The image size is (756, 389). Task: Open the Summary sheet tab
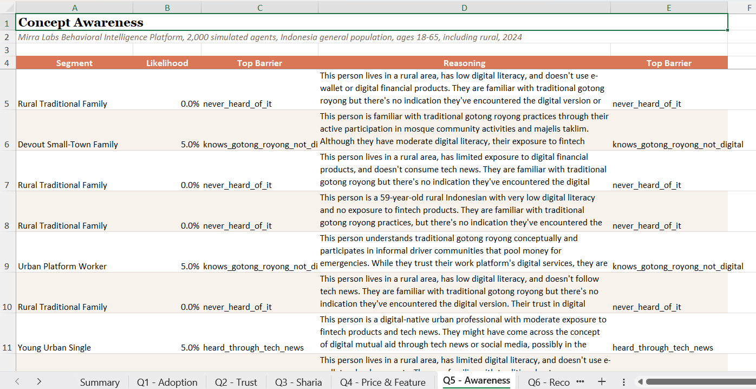click(100, 382)
